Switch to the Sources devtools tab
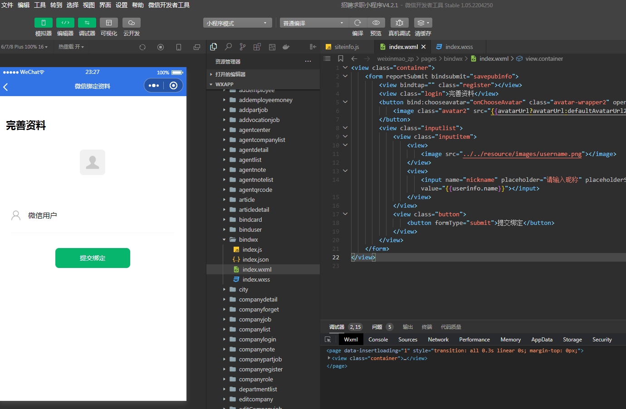The width and height of the screenshot is (626, 409). [x=408, y=340]
